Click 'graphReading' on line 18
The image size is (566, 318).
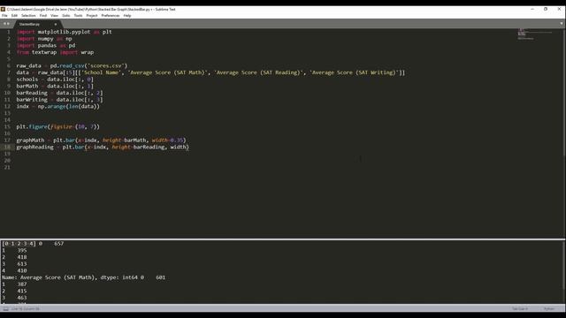coord(34,148)
